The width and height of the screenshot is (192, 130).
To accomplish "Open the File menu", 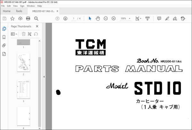I will (x=3, y=6).
